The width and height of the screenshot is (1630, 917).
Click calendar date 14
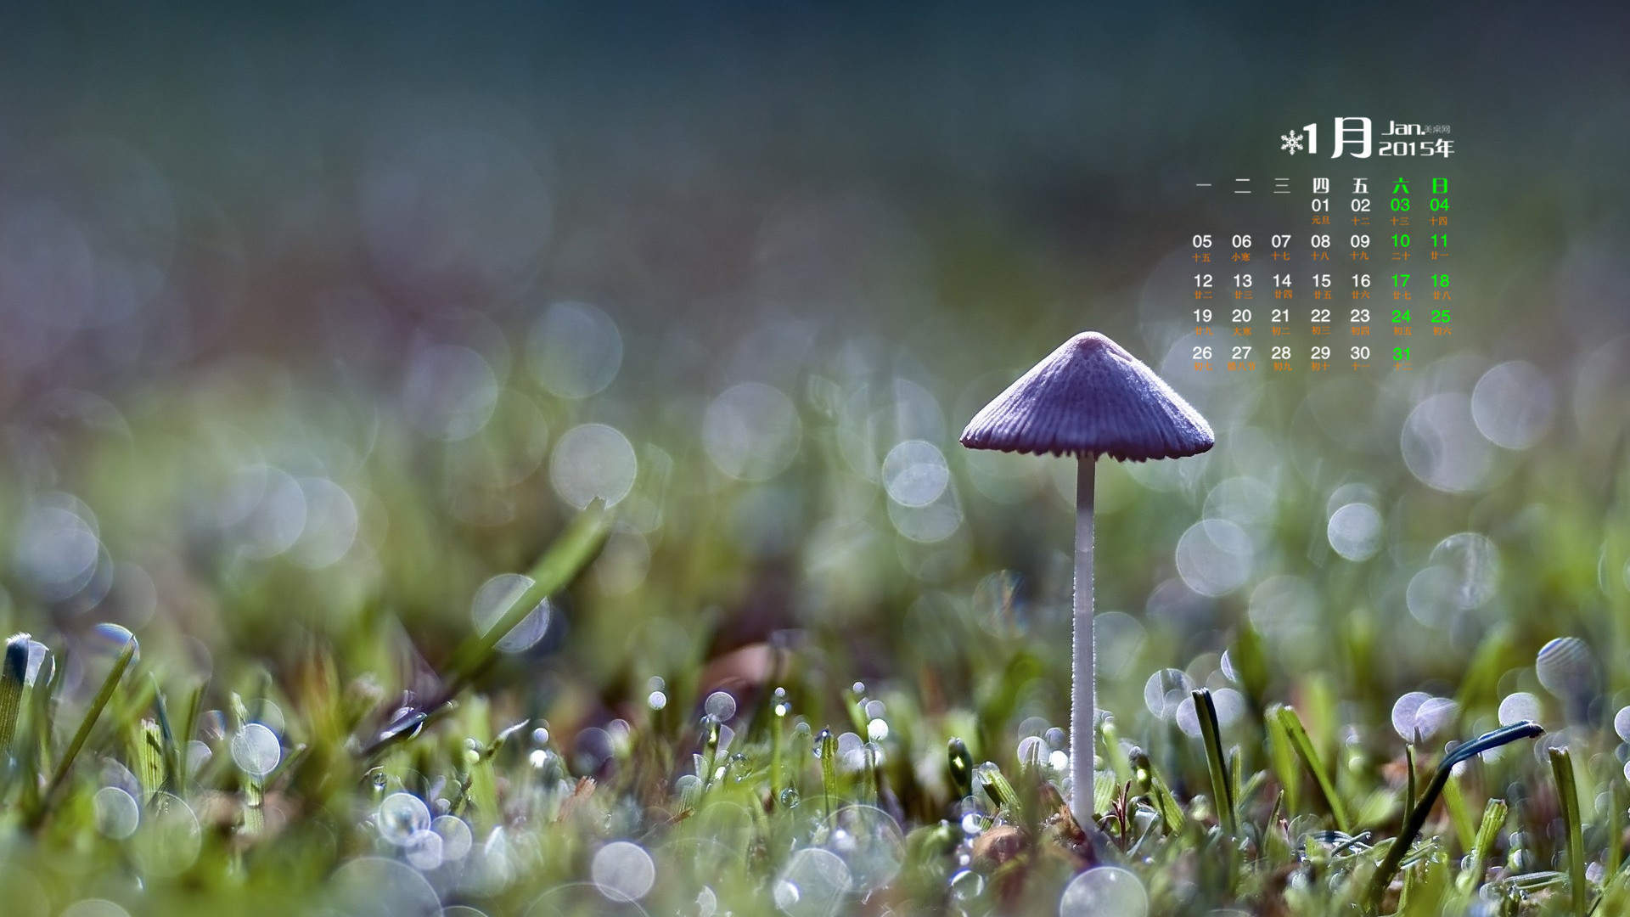coord(1282,281)
